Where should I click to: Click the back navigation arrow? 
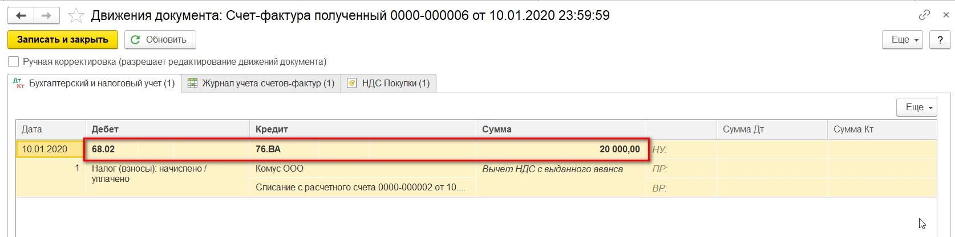coord(21,15)
